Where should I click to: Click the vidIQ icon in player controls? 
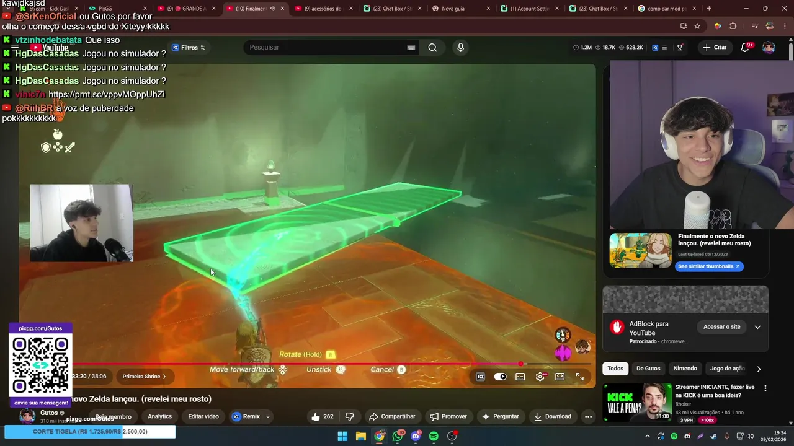coord(480,377)
